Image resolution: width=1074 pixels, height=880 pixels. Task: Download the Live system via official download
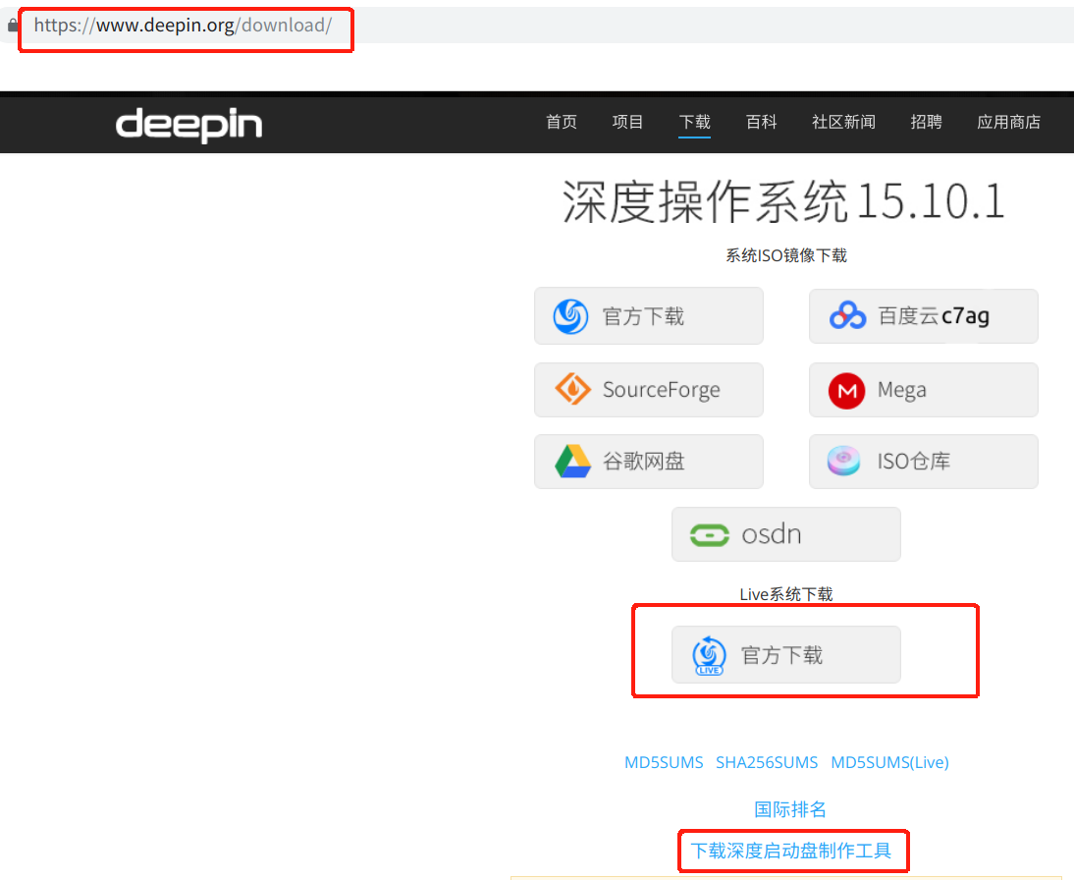pos(785,654)
